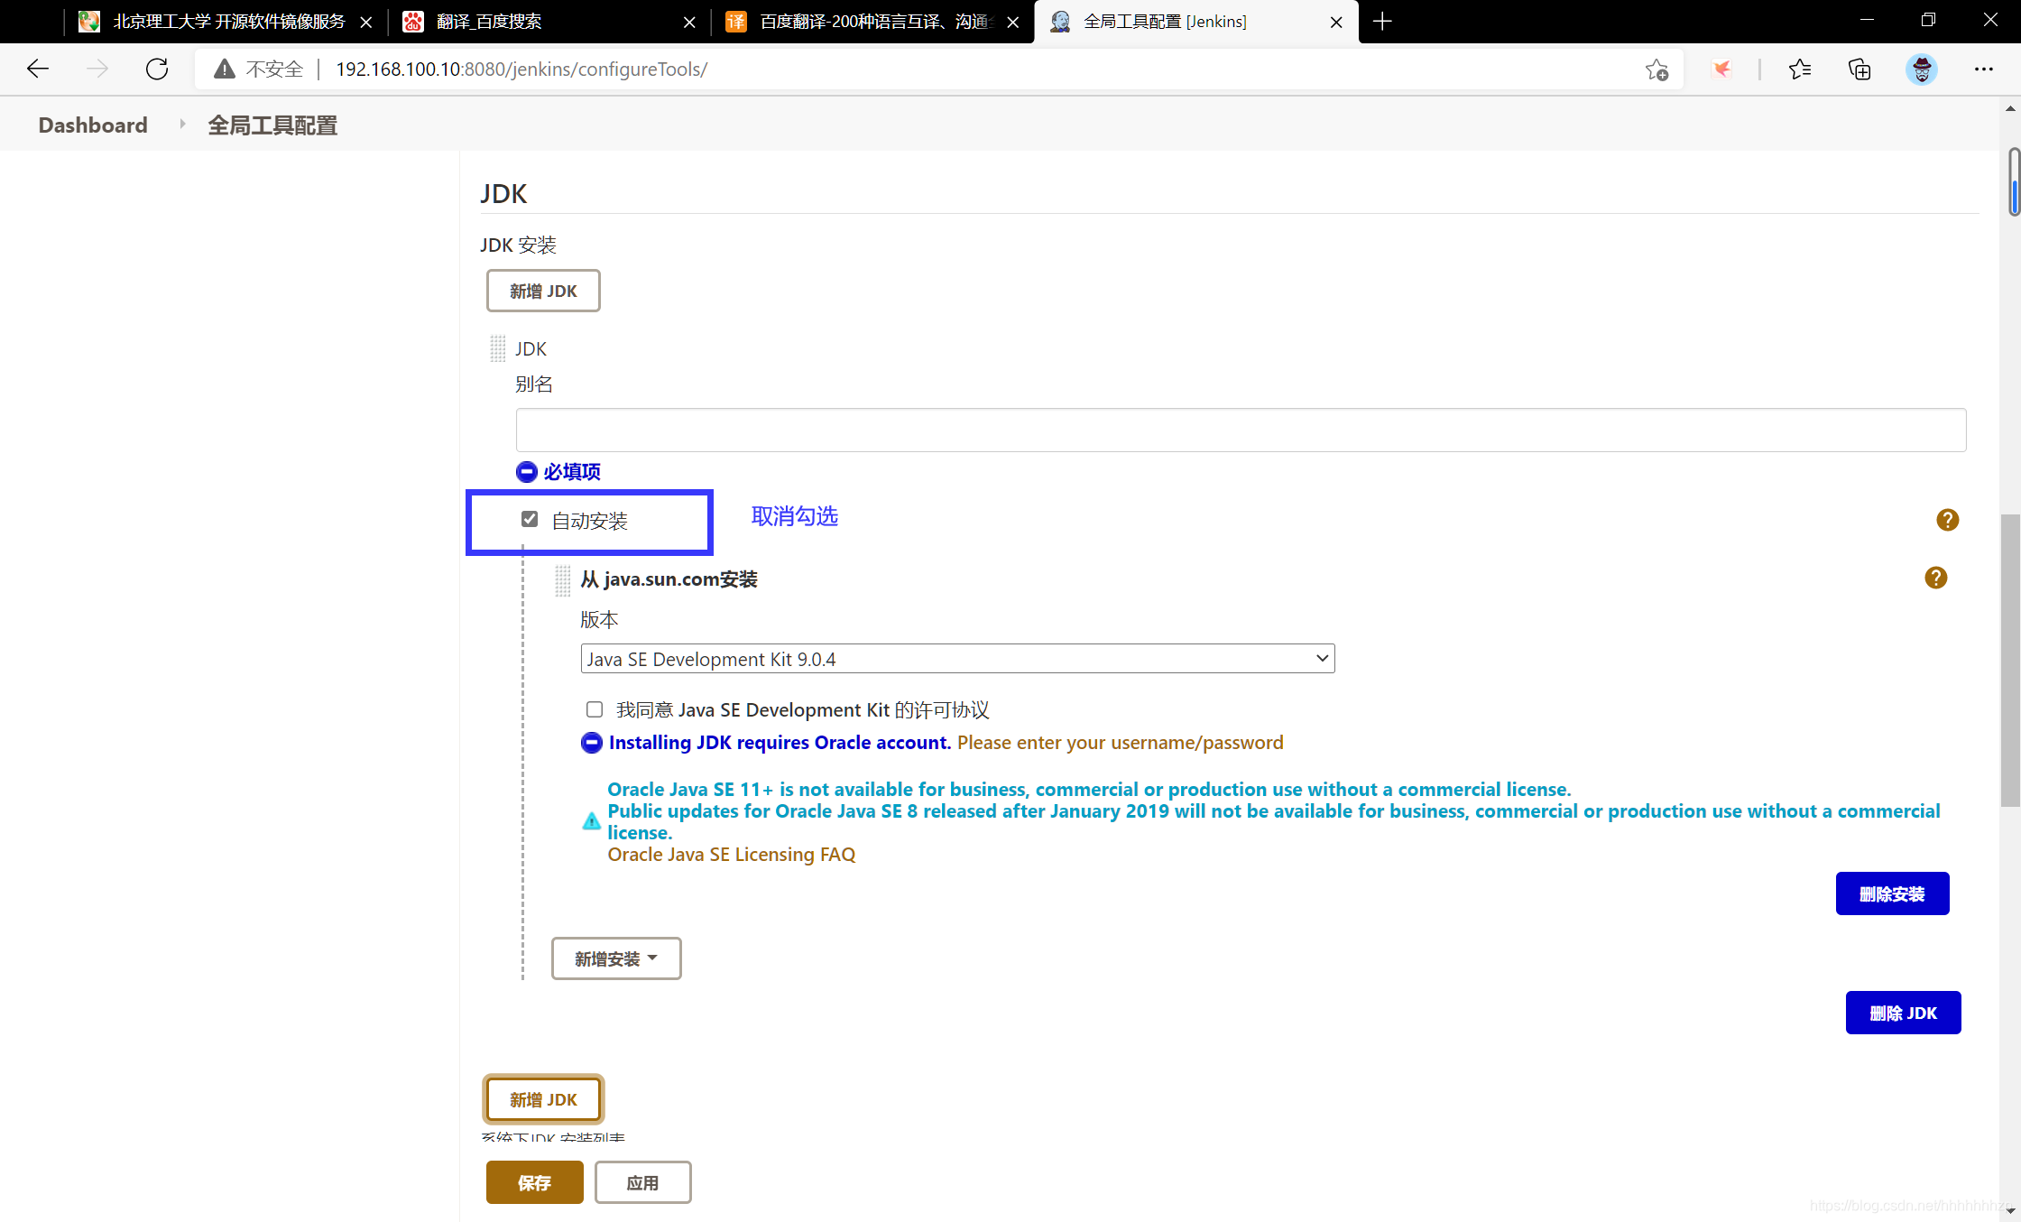Apply settings with 应用 button
The width and height of the screenshot is (2021, 1222).
coord(642,1182)
